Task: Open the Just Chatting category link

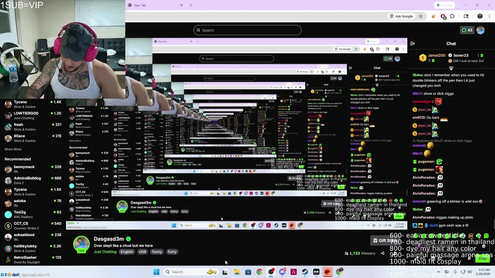Action: [105, 252]
